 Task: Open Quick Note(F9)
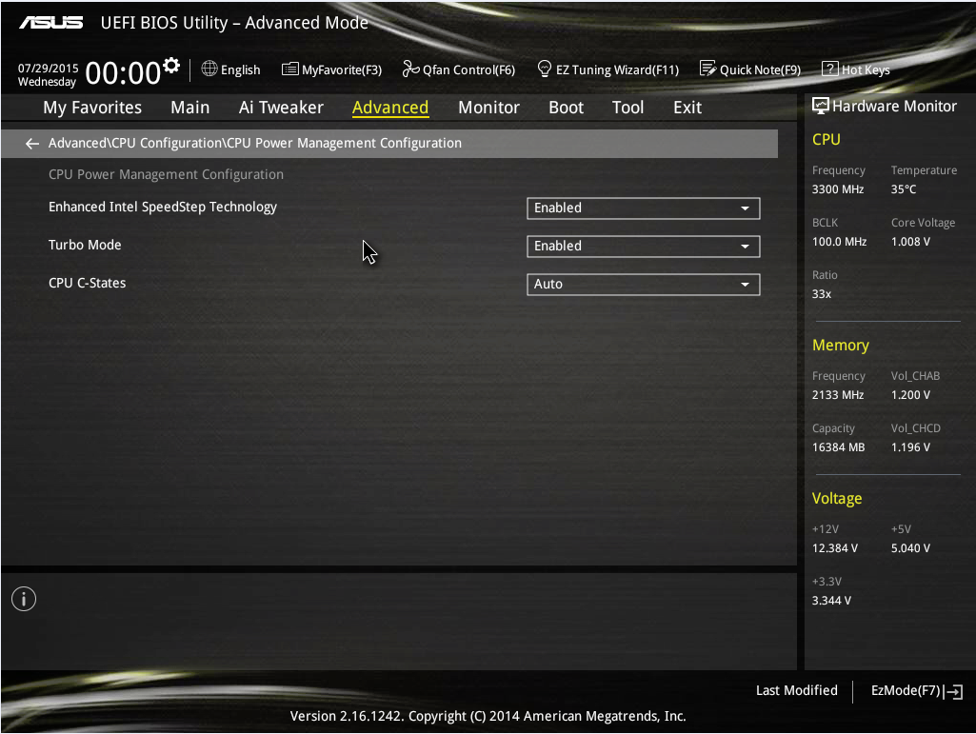point(750,69)
